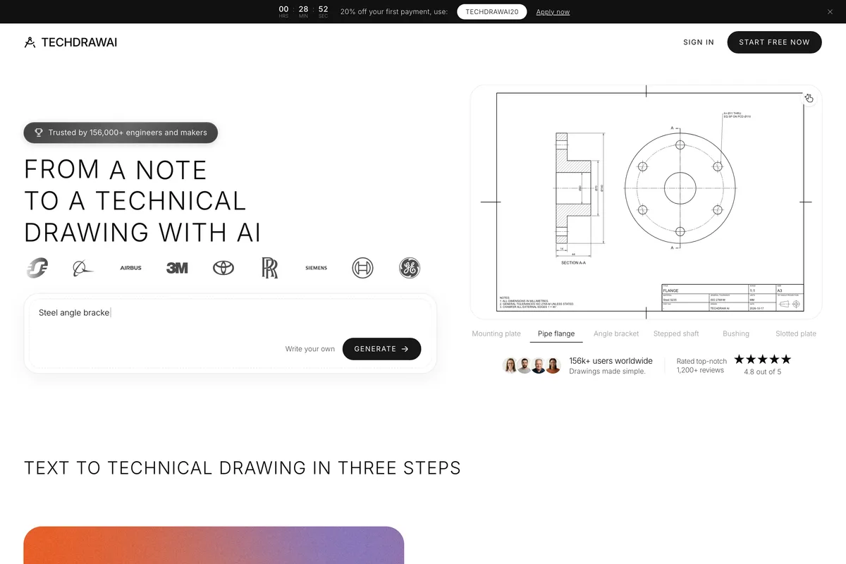
Task: Select the Mounting plate tab
Action: [x=496, y=333]
